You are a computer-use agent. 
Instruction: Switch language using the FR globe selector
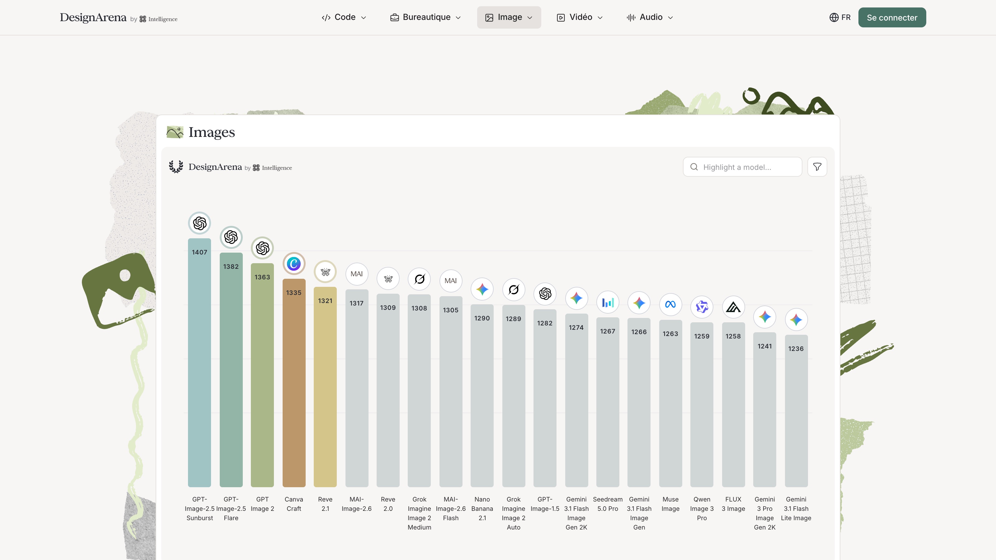coord(840,17)
